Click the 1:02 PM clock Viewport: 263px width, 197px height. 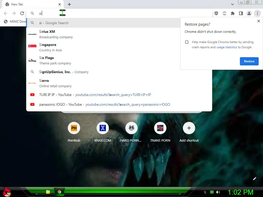240,192
